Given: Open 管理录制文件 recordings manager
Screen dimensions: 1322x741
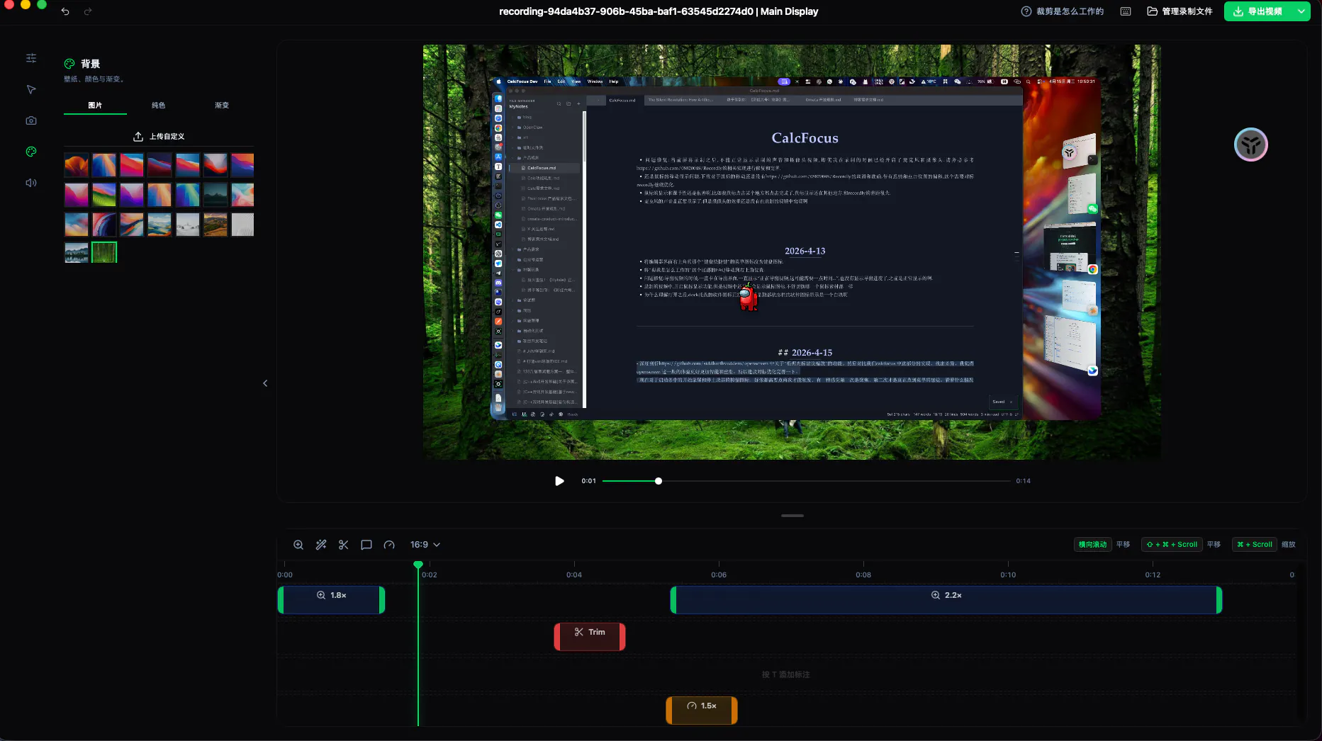Looking at the screenshot, I should click(1180, 11).
